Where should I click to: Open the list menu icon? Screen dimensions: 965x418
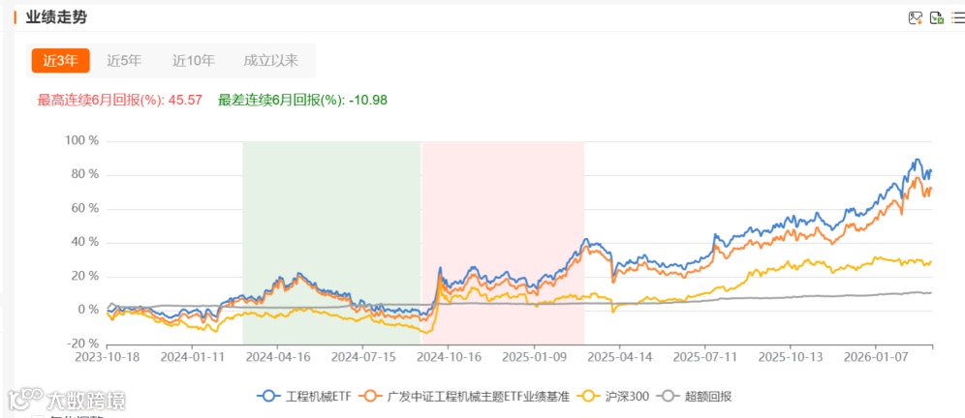(957, 17)
